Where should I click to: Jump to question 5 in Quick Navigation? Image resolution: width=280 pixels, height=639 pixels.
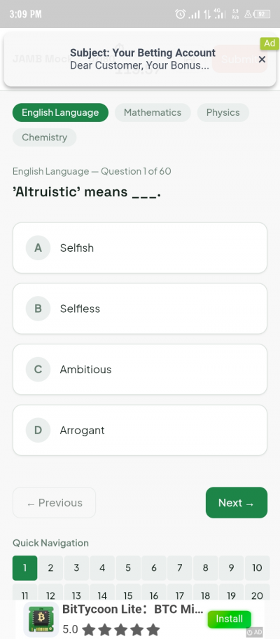128,567
